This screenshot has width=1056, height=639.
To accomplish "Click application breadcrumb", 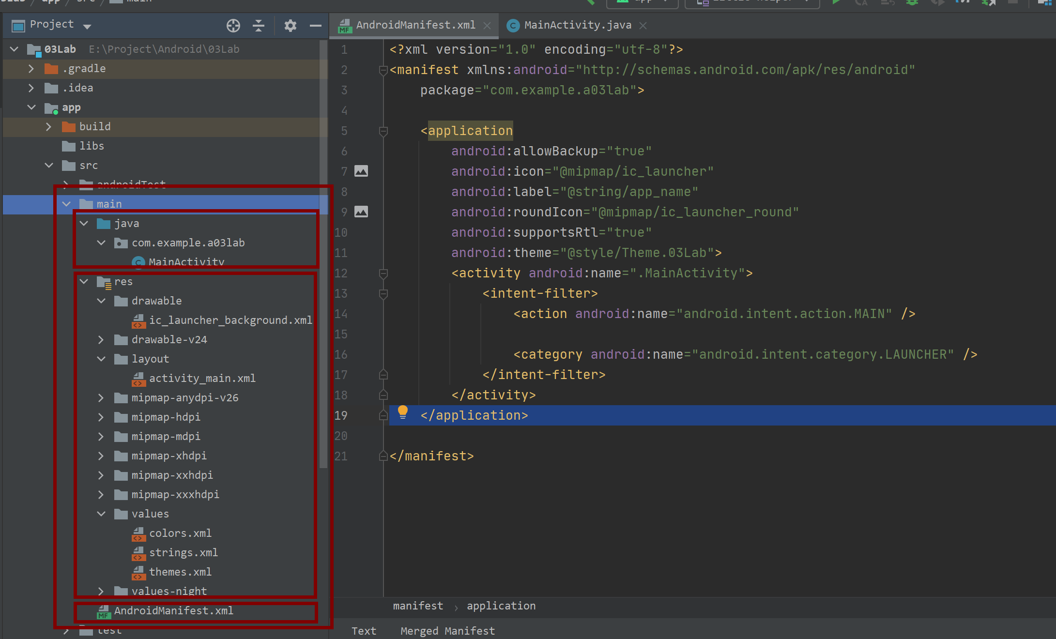I will point(501,606).
